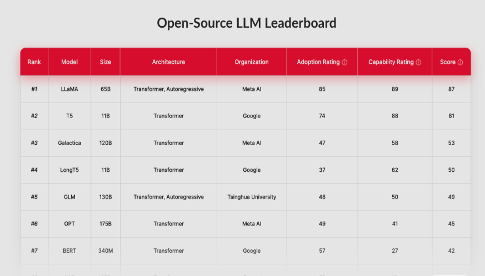The image size is (485, 276).
Task: Open the BERT model entry
Action: tap(69, 251)
